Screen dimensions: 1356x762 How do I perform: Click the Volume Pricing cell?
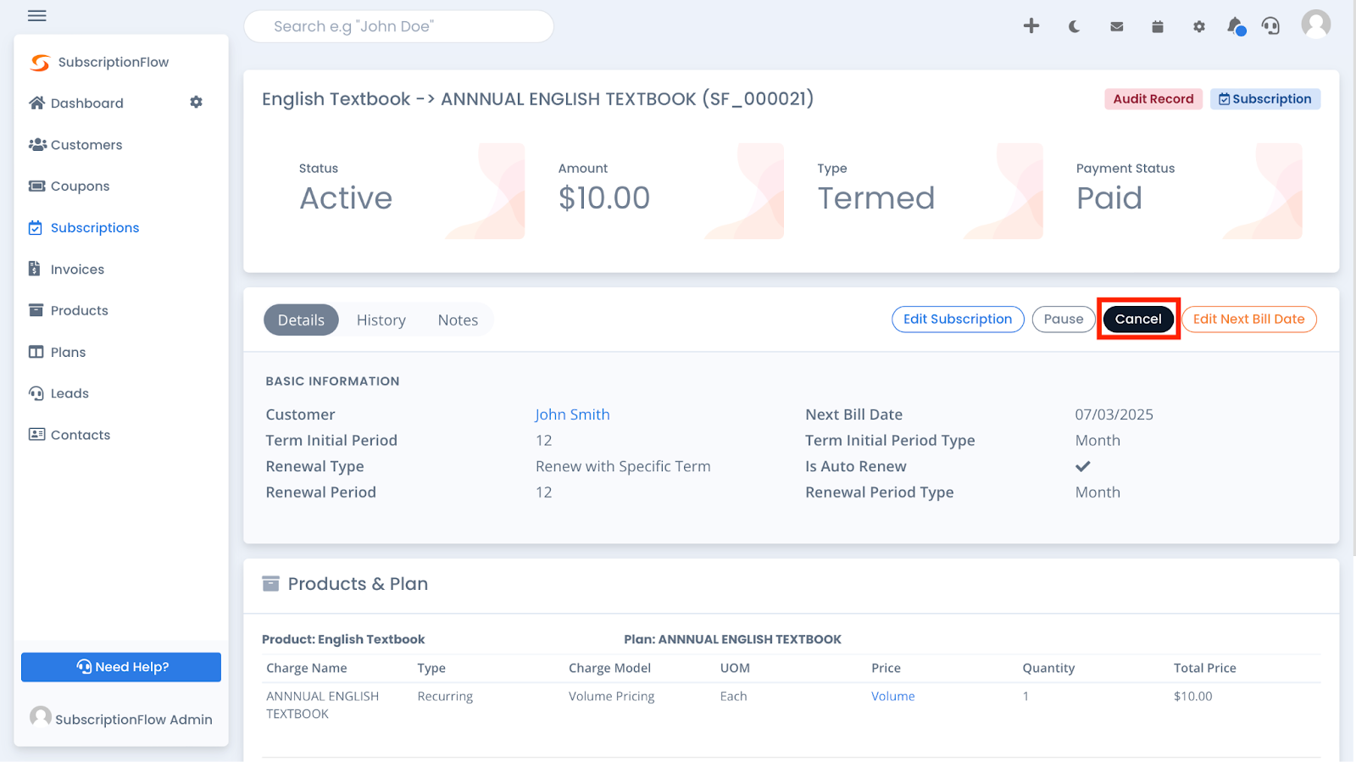point(612,697)
